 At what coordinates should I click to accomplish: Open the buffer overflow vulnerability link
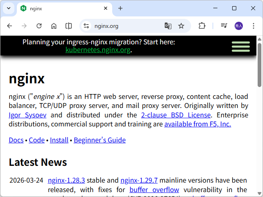pos(155,190)
